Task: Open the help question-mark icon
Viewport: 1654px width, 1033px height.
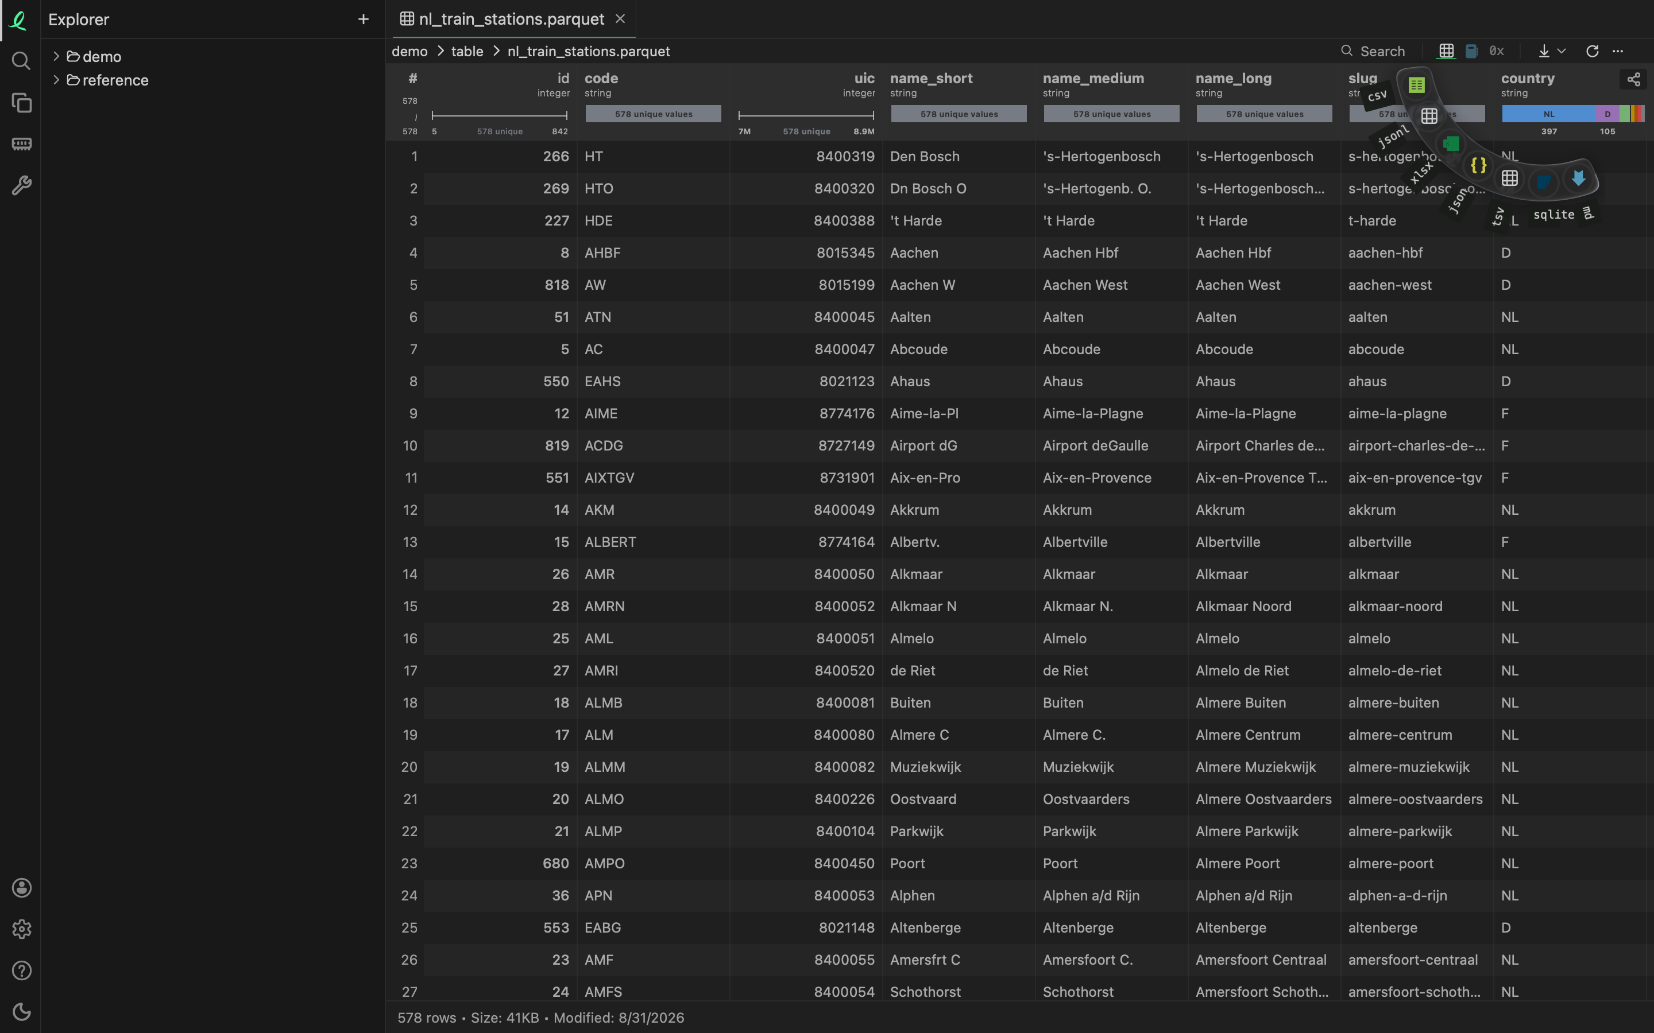Action: 21,970
